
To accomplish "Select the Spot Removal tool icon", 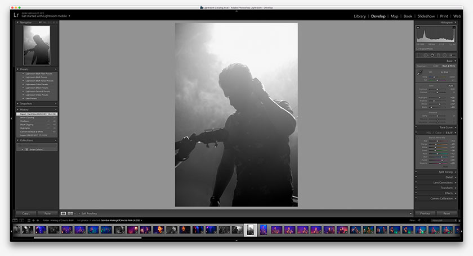I will [425, 55].
